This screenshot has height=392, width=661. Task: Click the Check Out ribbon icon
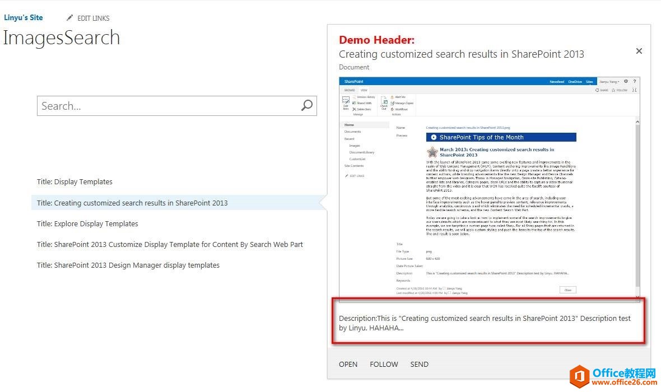tap(384, 102)
